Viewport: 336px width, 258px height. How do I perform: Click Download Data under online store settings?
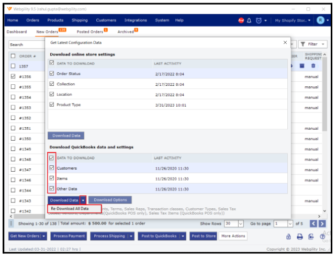66,136
